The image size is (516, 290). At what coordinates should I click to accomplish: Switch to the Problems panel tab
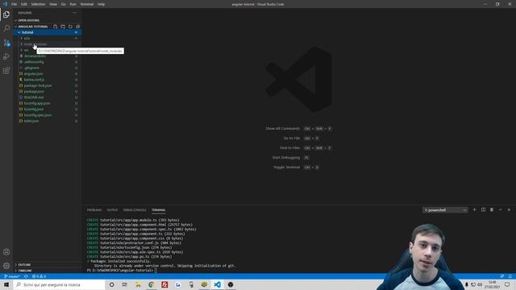[x=94, y=210]
